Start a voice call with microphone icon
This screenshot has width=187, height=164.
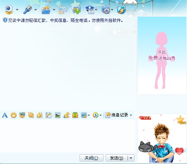click(27, 10)
